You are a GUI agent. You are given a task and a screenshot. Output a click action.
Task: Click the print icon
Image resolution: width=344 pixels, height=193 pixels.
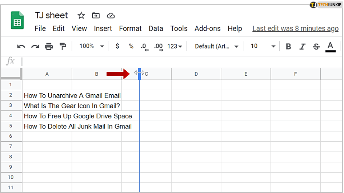coord(49,46)
